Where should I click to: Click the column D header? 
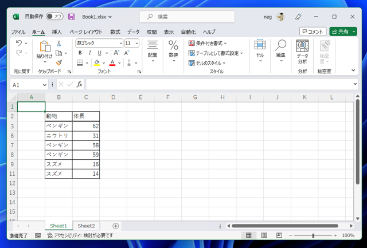114,97
